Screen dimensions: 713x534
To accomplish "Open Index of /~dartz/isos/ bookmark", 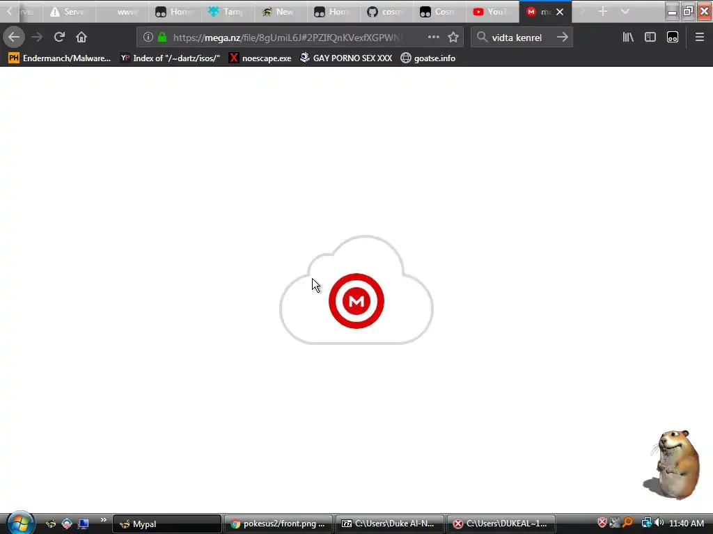I will [x=170, y=58].
